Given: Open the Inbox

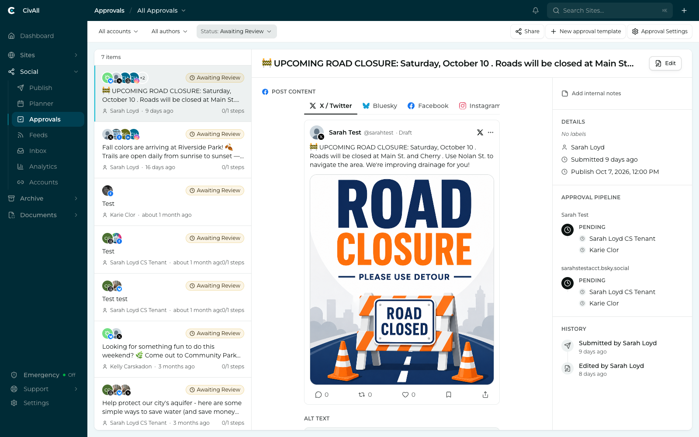Looking at the screenshot, I should (48, 151).
